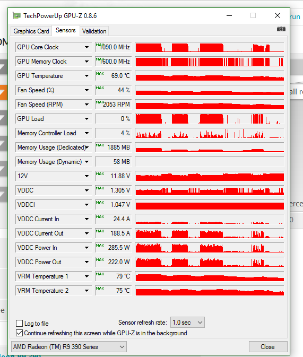Click the 188.5 A current reading
The width and height of the screenshot is (303, 357).
(x=113, y=233)
